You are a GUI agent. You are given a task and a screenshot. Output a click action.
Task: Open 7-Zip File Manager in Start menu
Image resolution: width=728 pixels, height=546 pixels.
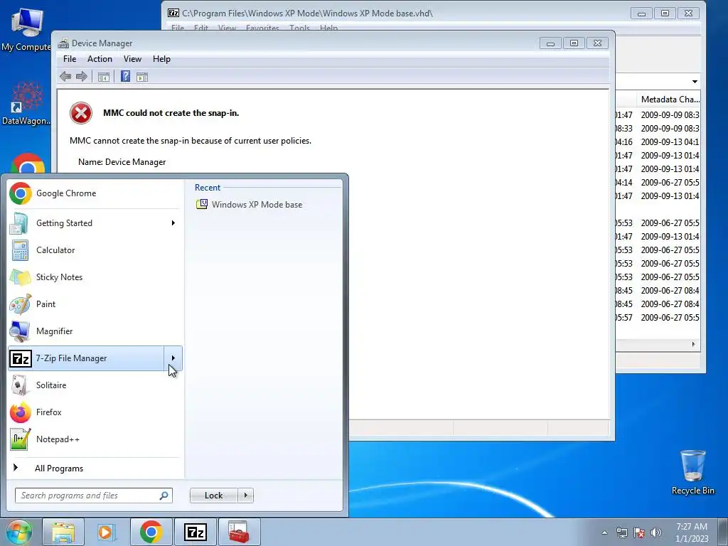click(x=86, y=358)
